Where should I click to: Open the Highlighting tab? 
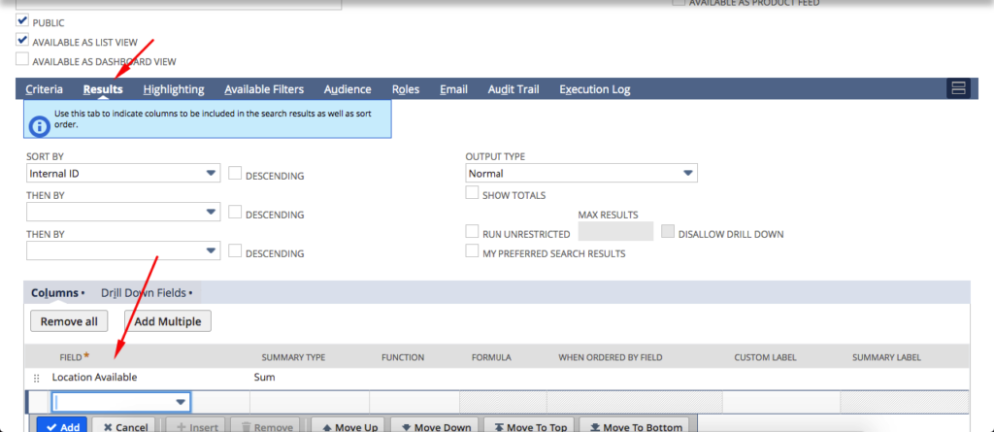coord(174,89)
